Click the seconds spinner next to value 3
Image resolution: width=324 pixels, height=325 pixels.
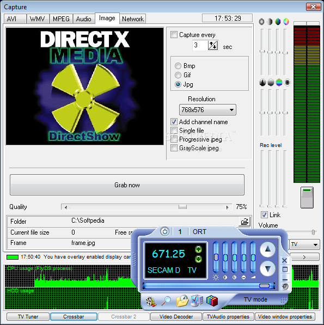213,45
